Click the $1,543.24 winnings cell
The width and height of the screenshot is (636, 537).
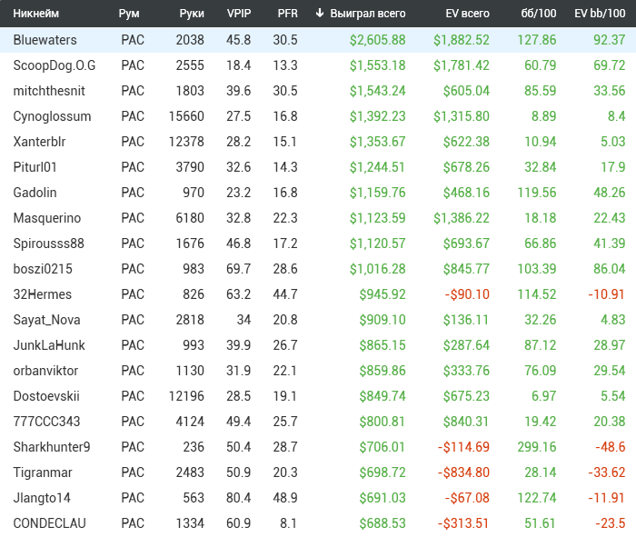tap(378, 91)
